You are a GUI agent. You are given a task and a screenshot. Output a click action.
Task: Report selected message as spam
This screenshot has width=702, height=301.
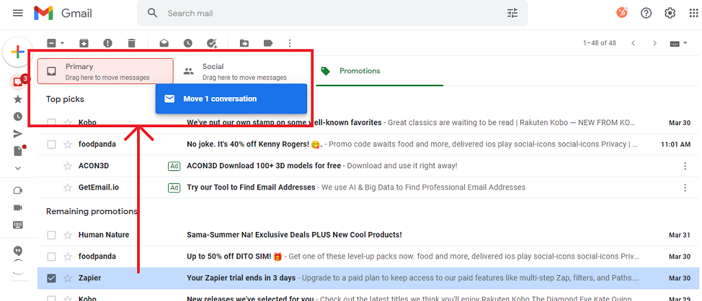pos(108,43)
